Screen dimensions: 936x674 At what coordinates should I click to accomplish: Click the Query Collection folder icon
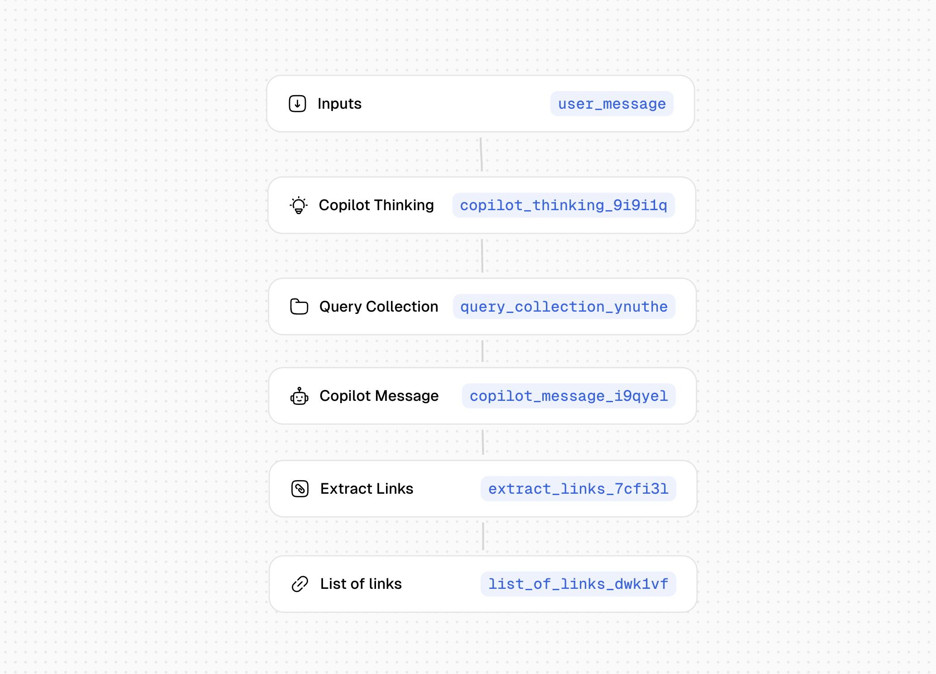click(299, 307)
